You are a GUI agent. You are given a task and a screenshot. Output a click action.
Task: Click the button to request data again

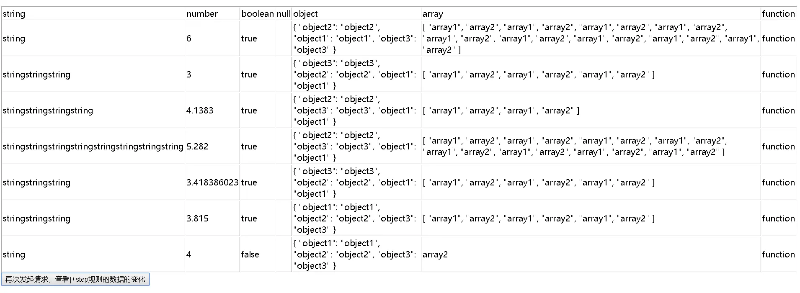tap(75, 279)
